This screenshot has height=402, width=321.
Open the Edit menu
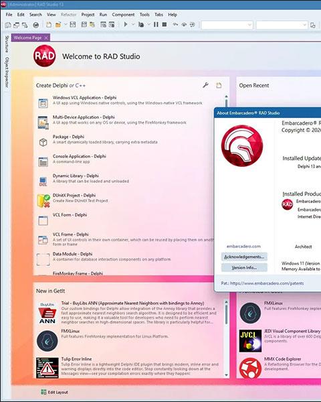(x=21, y=15)
